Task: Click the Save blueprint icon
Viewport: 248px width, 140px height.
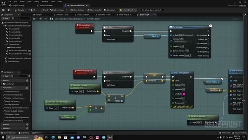Action: (x=3, y=10)
